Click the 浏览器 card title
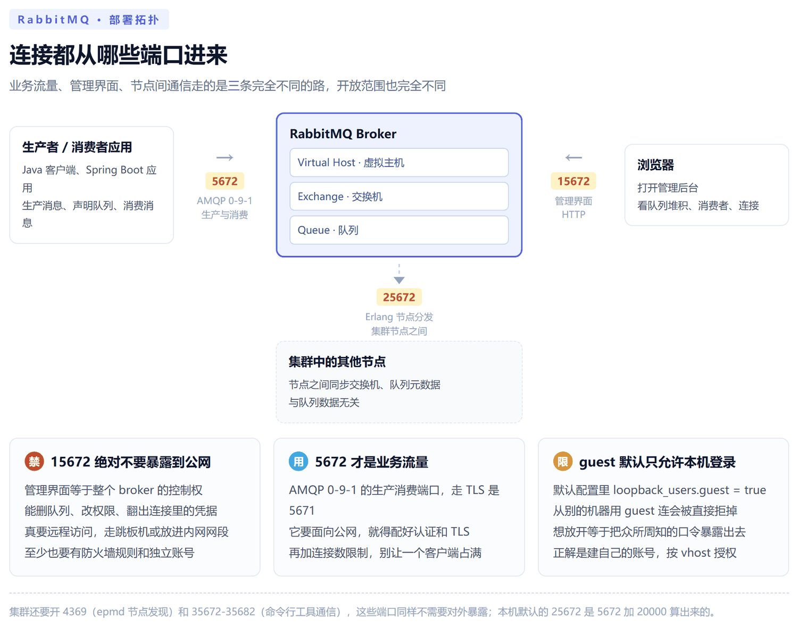This screenshot has height=627, width=798. coord(655,165)
